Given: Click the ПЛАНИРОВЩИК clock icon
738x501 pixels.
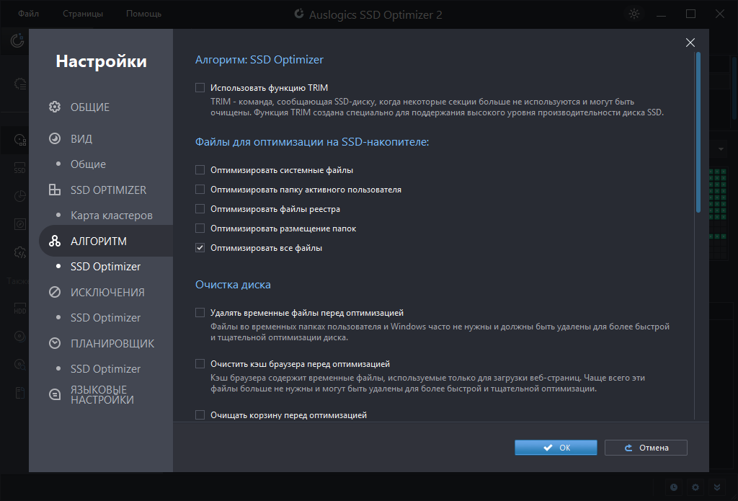Looking at the screenshot, I should point(55,343).
